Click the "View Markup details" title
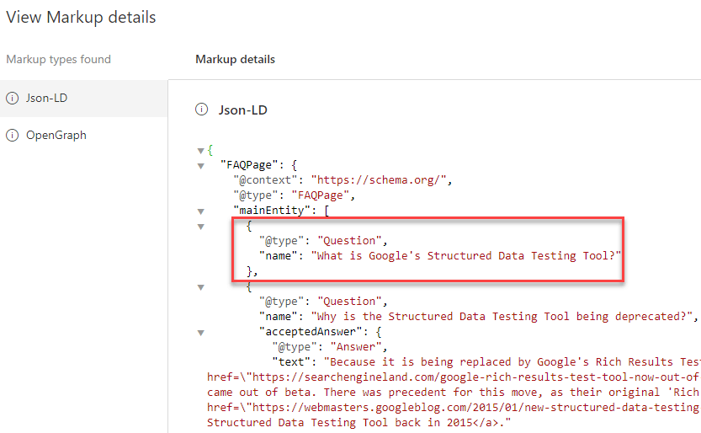 click(x=81, y=17)
